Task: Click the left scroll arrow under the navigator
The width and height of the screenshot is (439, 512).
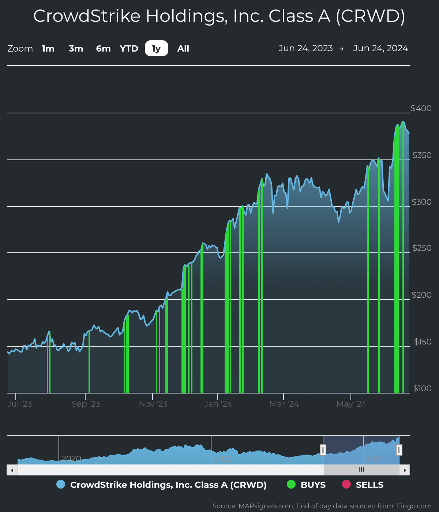Action: tap(11, 470)
